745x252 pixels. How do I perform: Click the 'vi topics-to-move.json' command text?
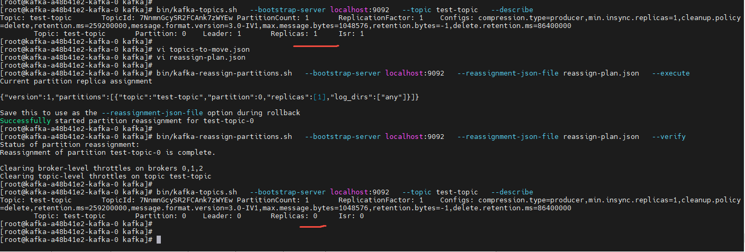tap(203, 50)
